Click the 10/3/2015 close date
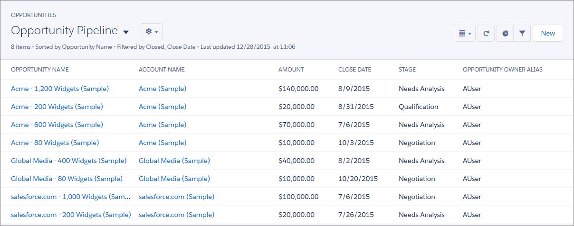Viewport: 574px width, 226px height. [356, 143]
